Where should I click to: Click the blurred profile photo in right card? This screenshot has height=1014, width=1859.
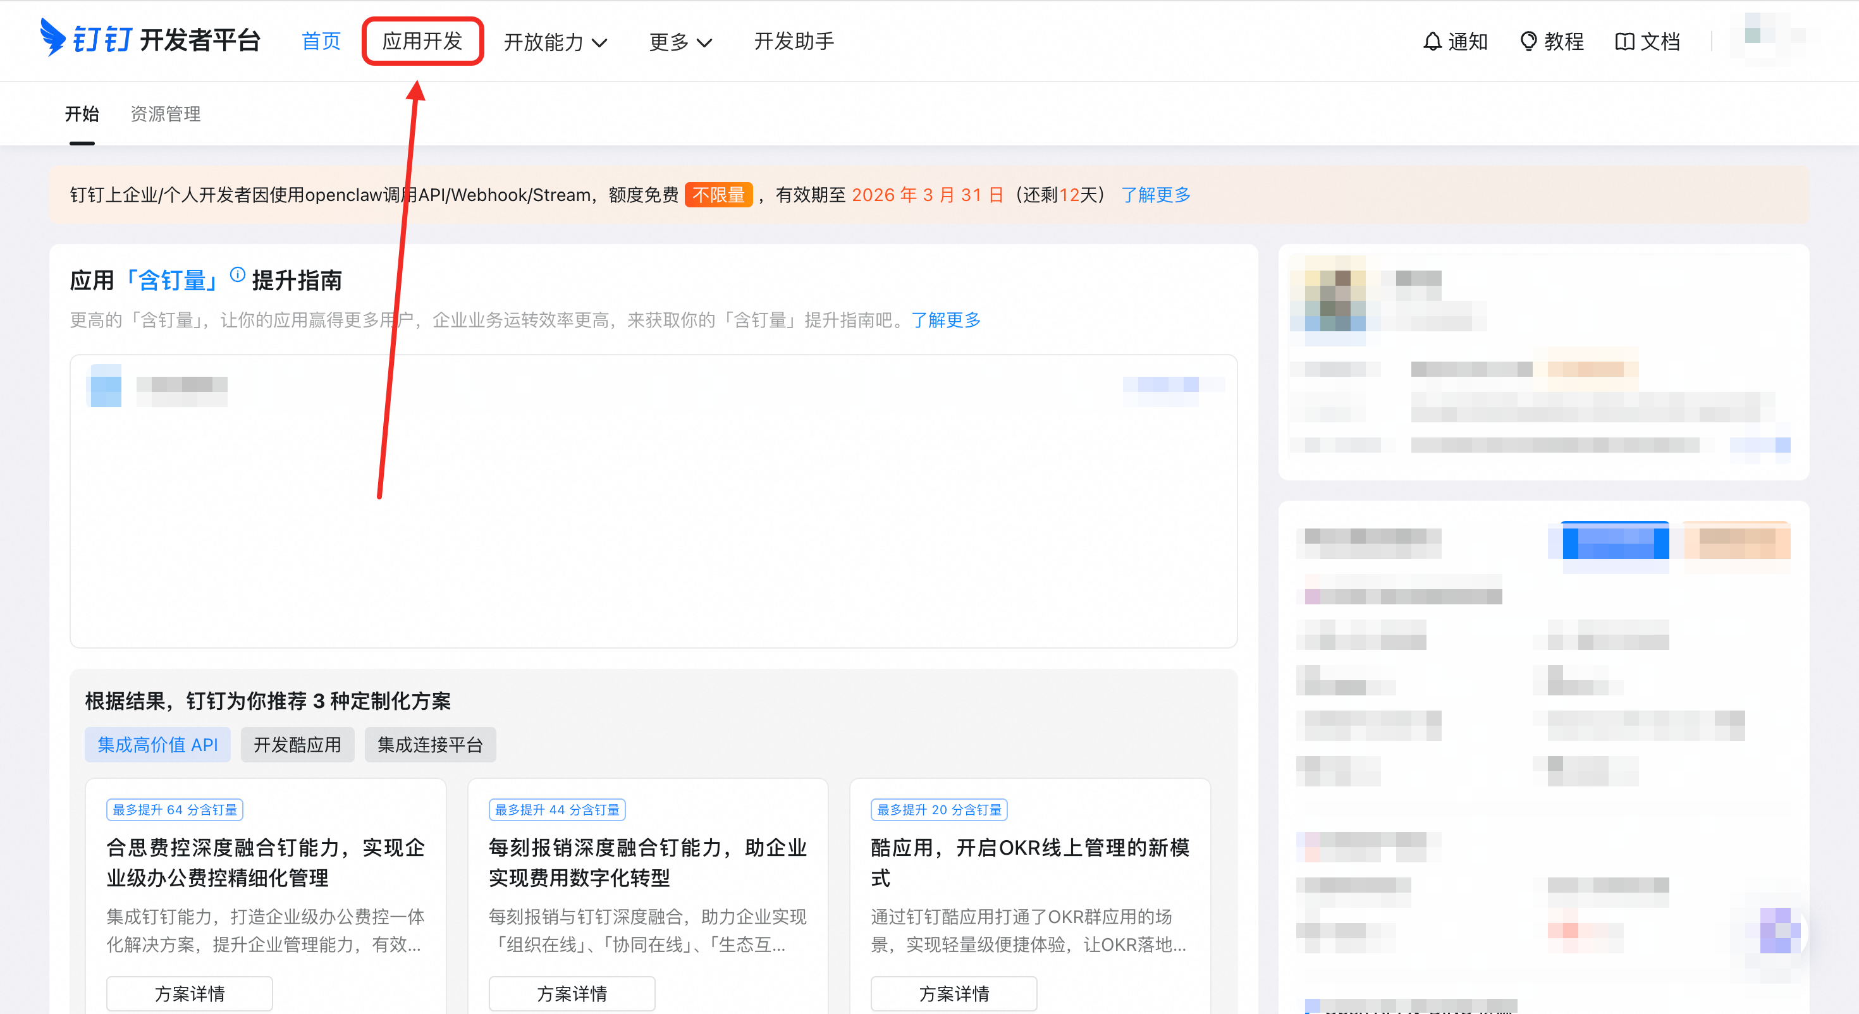click(x=1328, y=295)
